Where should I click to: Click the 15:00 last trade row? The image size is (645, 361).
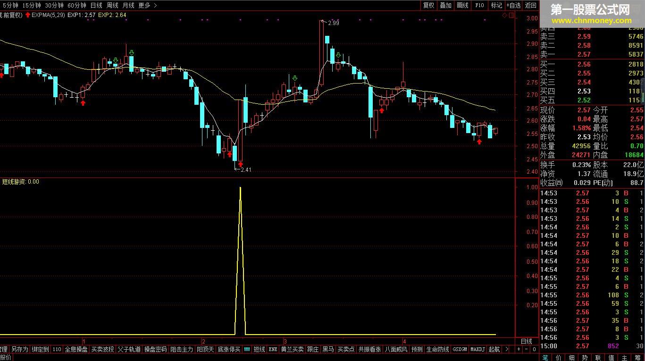(592, 346)
